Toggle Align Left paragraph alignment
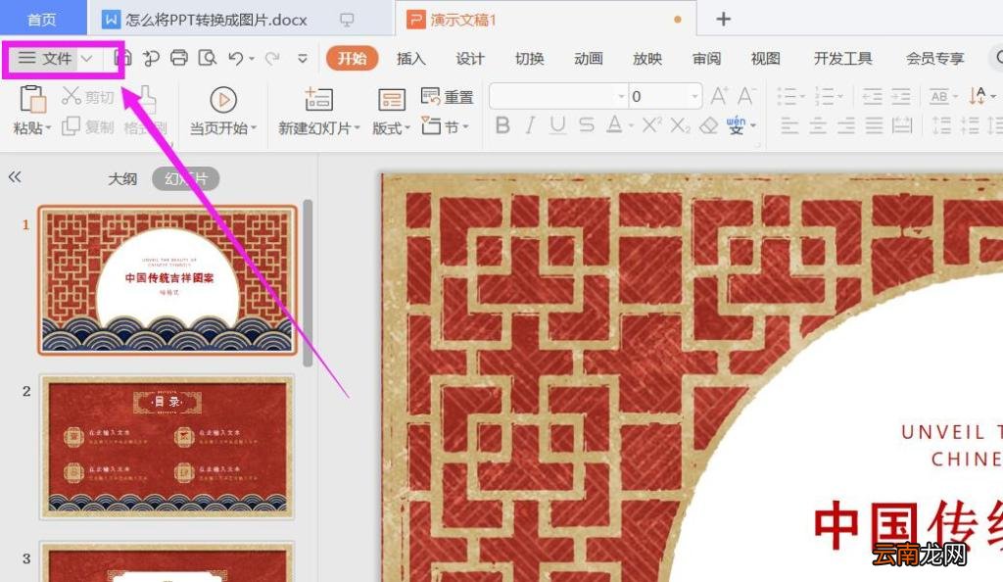Viewport: 1003px width, 582px height. point(790,125)
